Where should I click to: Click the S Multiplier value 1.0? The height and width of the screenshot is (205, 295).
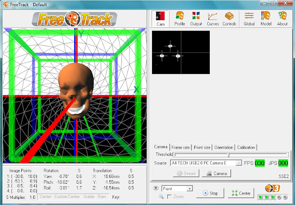(32, 197)
